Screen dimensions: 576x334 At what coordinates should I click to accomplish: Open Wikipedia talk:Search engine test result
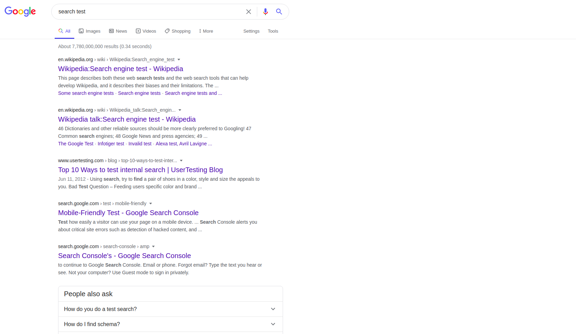pos(127,119)
